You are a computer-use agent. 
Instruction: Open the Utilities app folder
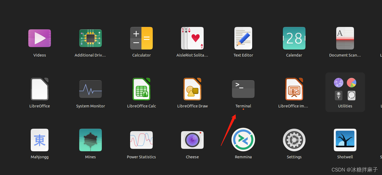point(345,92)
